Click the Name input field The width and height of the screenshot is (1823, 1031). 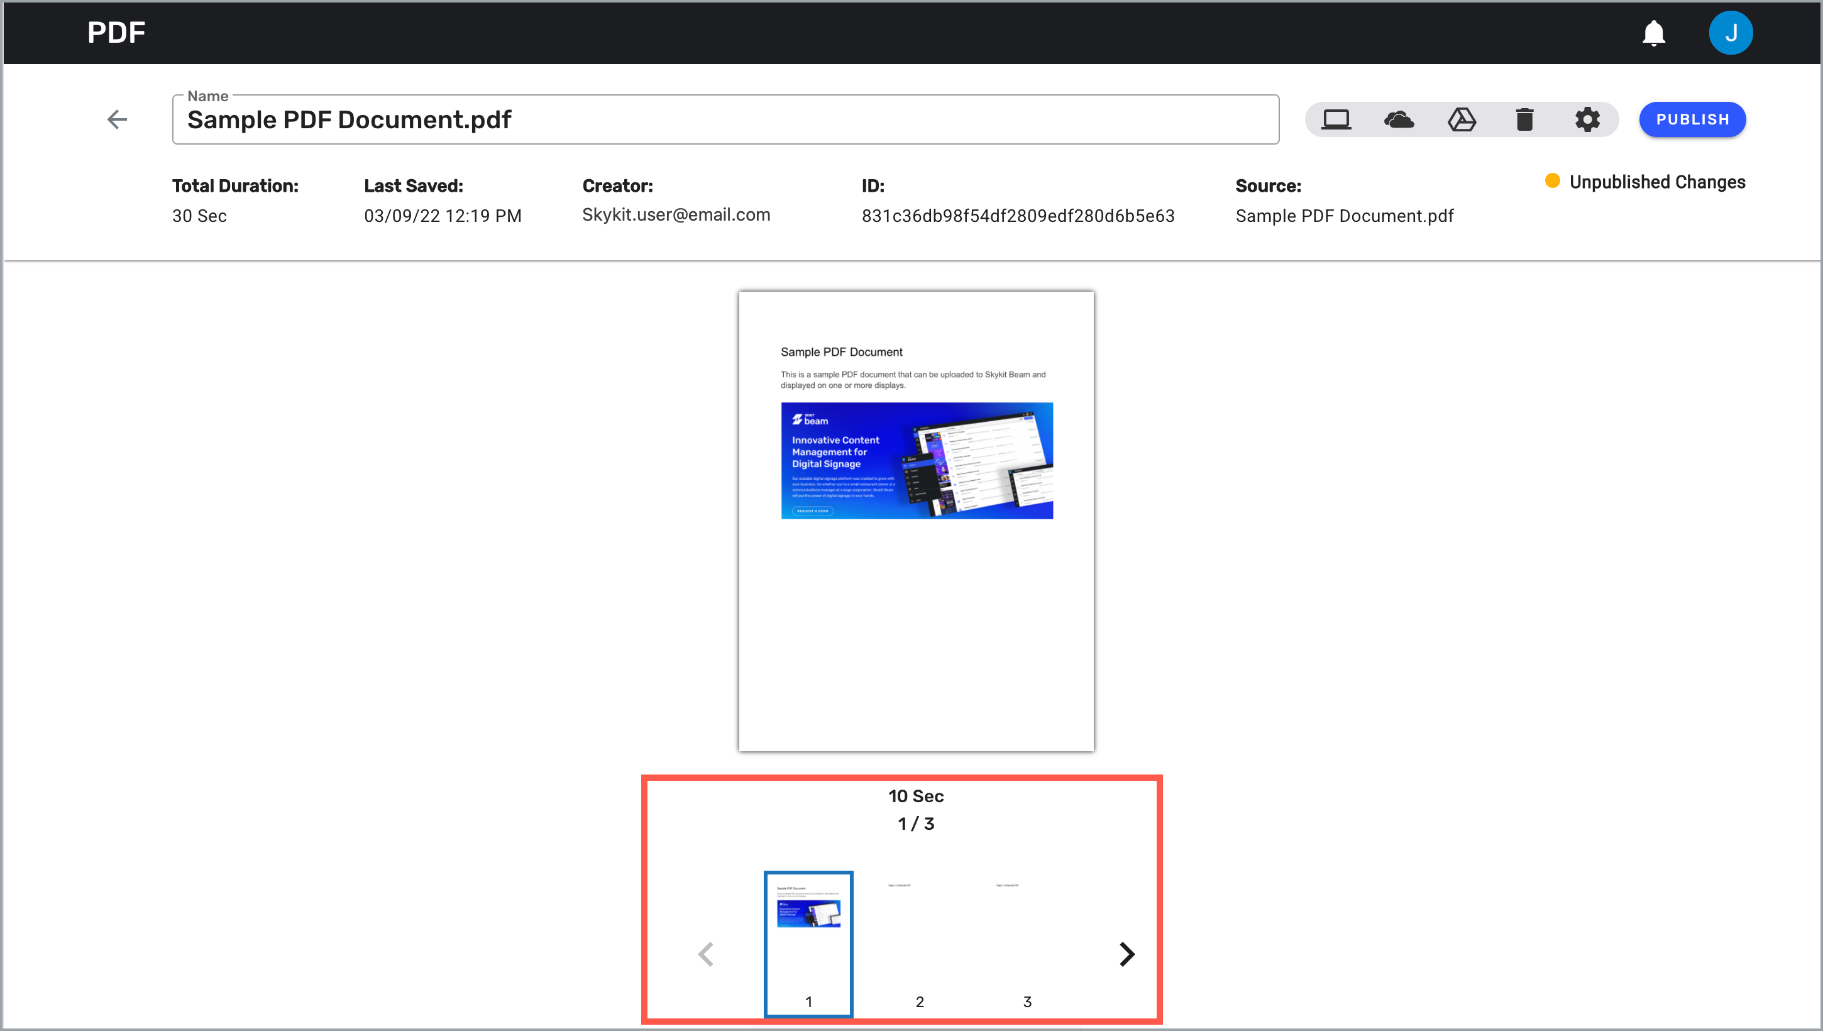click(725, 119)
